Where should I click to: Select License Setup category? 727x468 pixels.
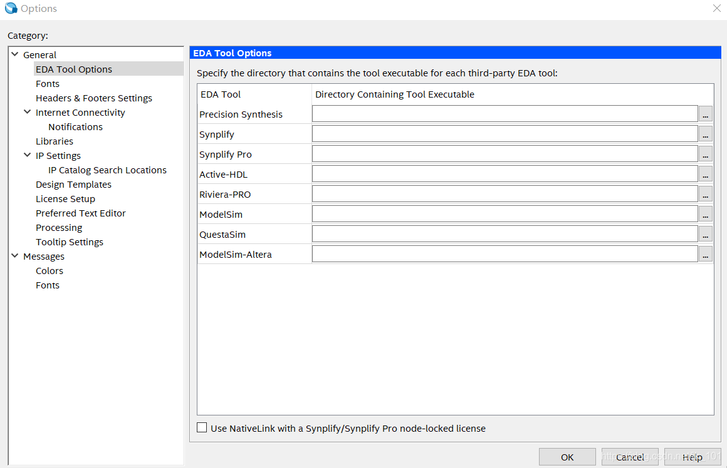65,199
